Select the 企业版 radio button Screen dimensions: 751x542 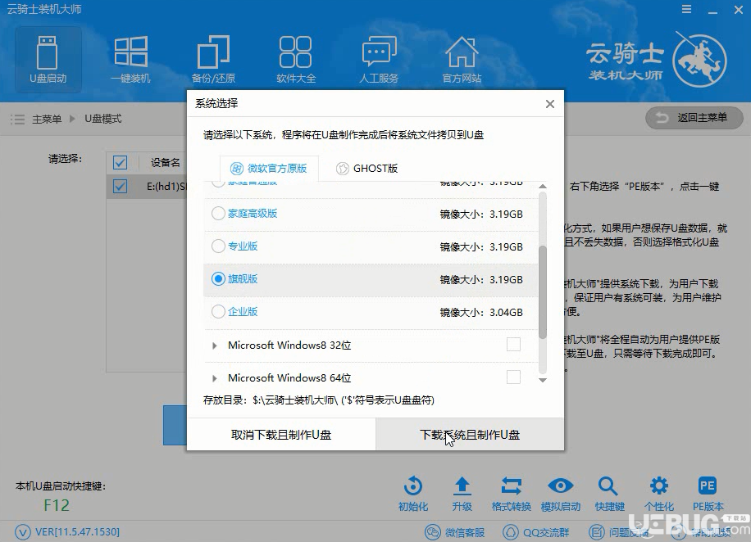pyautogui.click(x=218, y=311)
